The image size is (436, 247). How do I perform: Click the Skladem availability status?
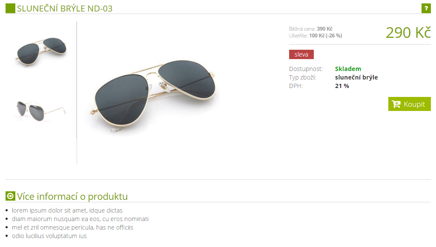point(348,69)
